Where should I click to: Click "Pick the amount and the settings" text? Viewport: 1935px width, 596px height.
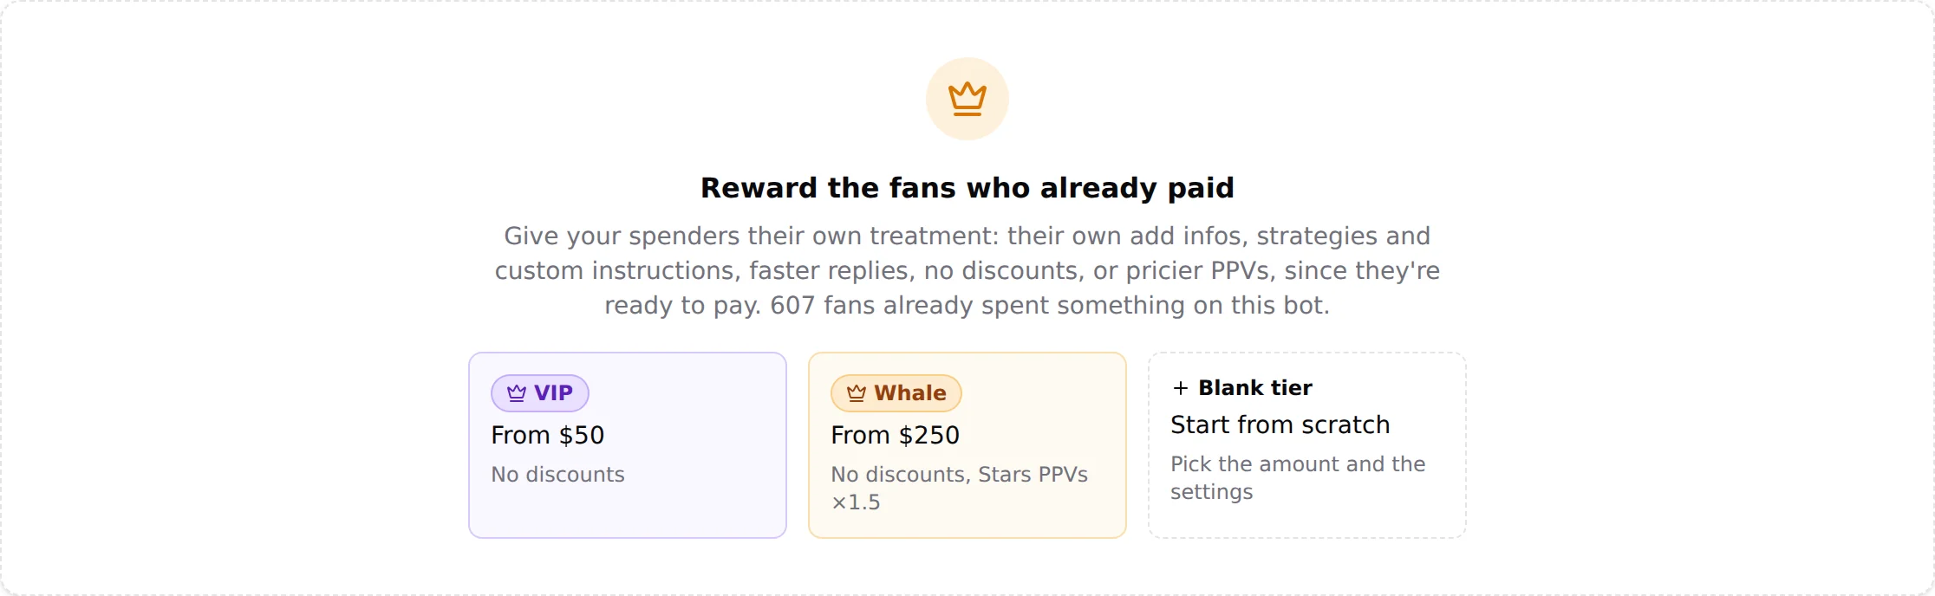pyautogui.click(x=1298, y=478)
